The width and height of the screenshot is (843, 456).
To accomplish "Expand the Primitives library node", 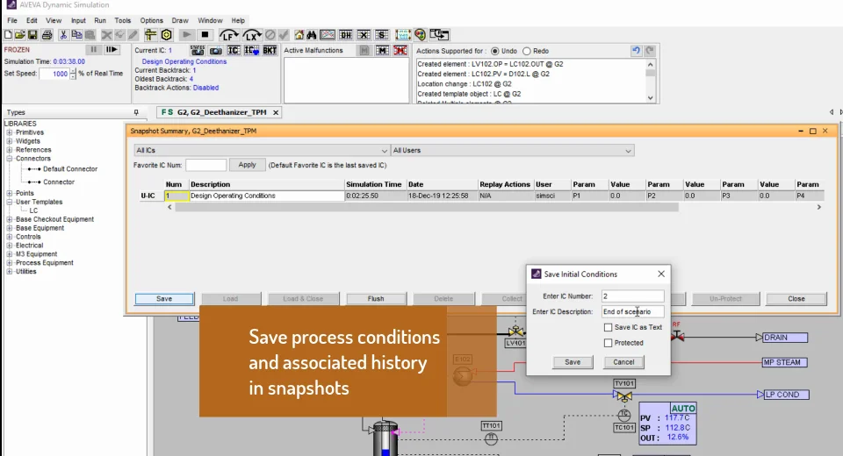I will coord(9,132).
